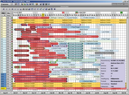Toggle status indicator for room 107
129x95 pixels.
pyautogui.click(x=12, y=20)
